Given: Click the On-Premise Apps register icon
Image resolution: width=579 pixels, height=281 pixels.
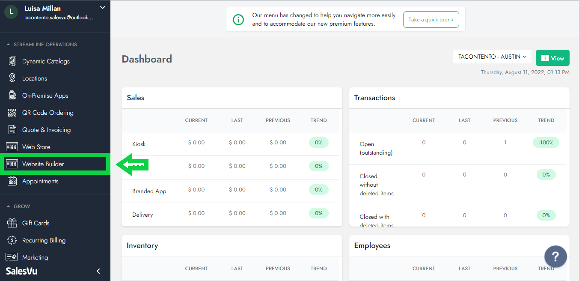Looking at the screenshot, I should [12, 96].
